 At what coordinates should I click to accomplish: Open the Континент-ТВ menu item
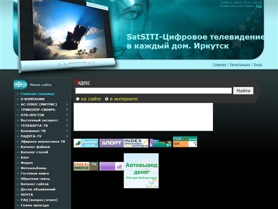tap(33, 131)
